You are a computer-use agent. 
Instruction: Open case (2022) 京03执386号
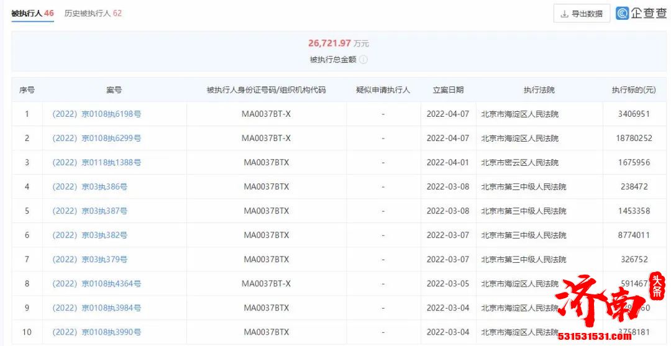[90, 187]
